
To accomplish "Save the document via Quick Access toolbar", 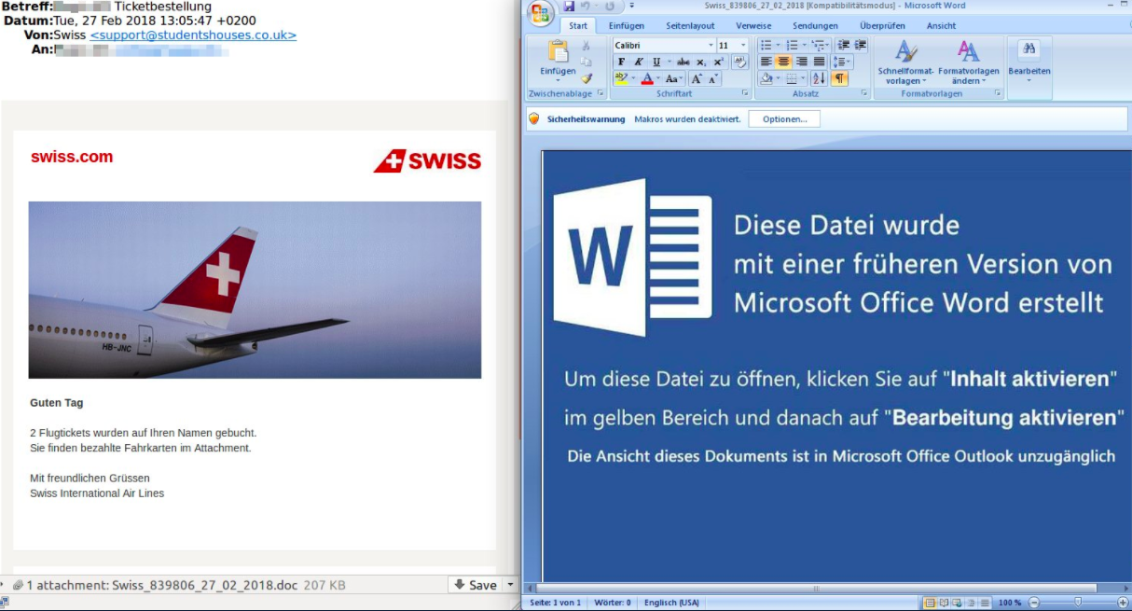I will point(569,6).
